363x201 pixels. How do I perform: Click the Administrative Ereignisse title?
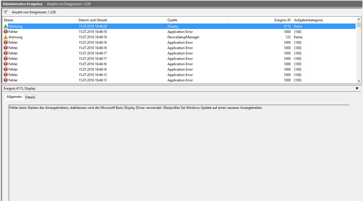(23, 4)
